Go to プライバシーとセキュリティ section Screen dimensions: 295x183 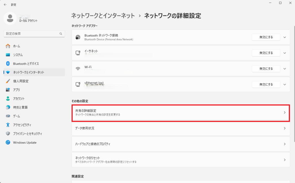click(28, 134)
